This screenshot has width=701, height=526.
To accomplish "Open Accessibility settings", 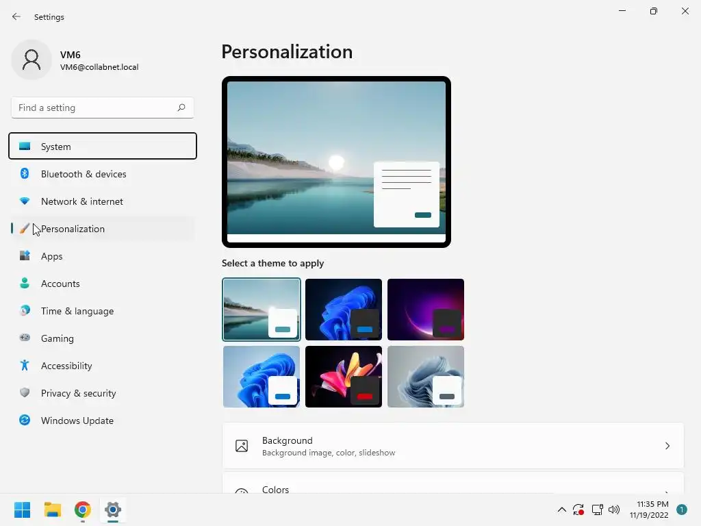I will (103, 366).
